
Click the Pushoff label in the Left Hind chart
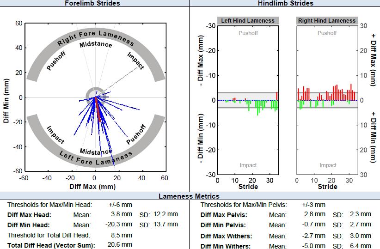point(248,33)
